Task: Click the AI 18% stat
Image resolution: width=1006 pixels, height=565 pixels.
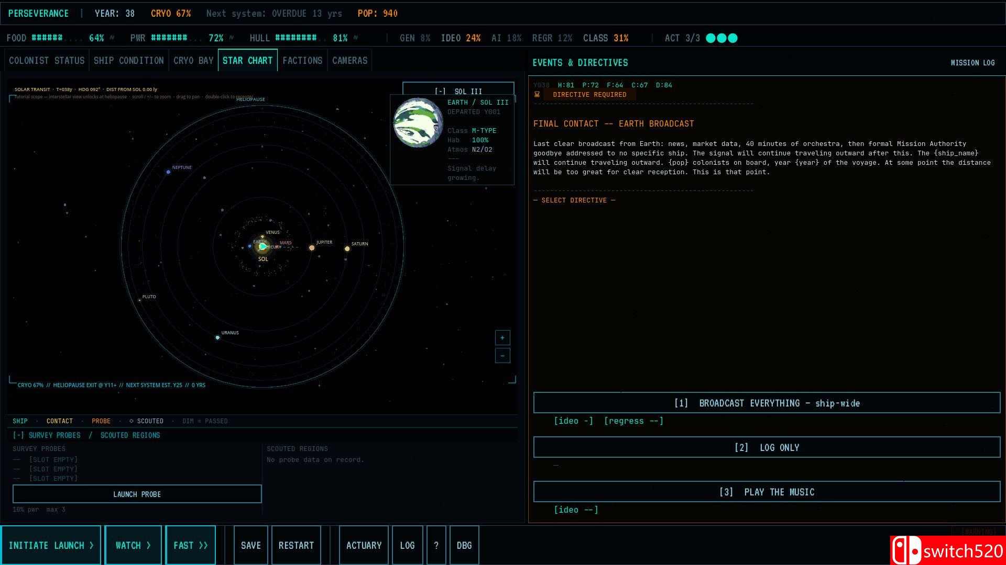Action: (506, 38)
